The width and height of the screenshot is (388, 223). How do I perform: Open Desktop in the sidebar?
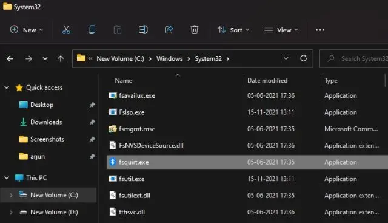(x=42, y=105)
